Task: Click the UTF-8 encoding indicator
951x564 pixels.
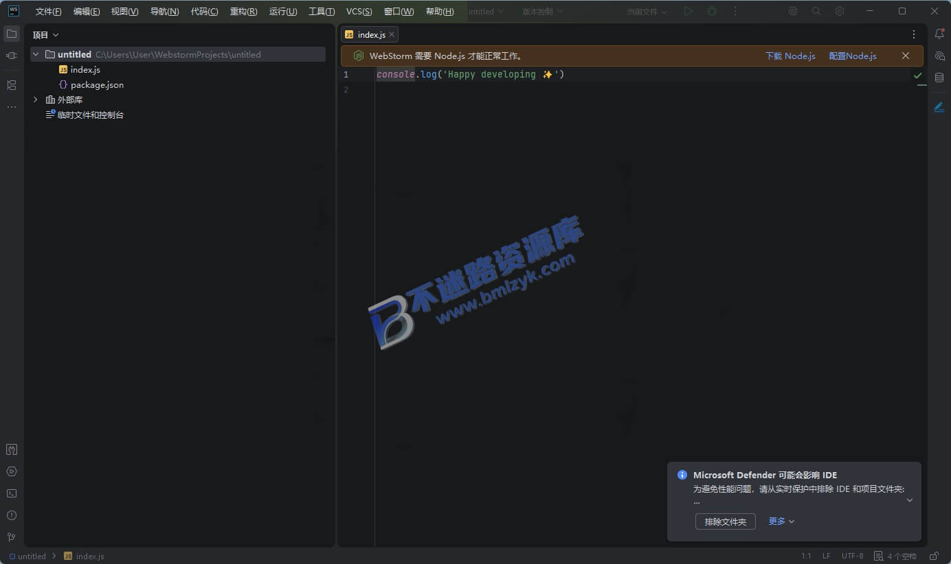Action: (853, 556)
